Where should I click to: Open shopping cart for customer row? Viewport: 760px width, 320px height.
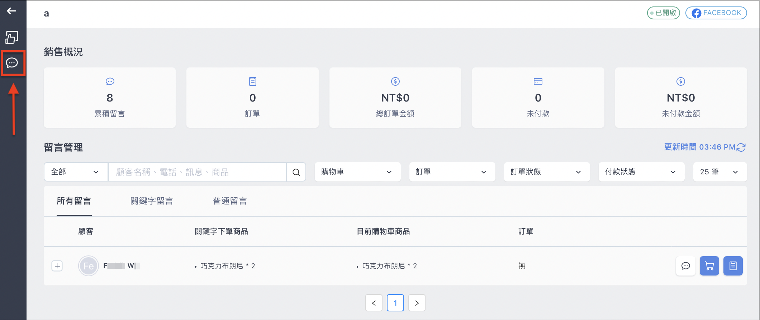(709, 266)
